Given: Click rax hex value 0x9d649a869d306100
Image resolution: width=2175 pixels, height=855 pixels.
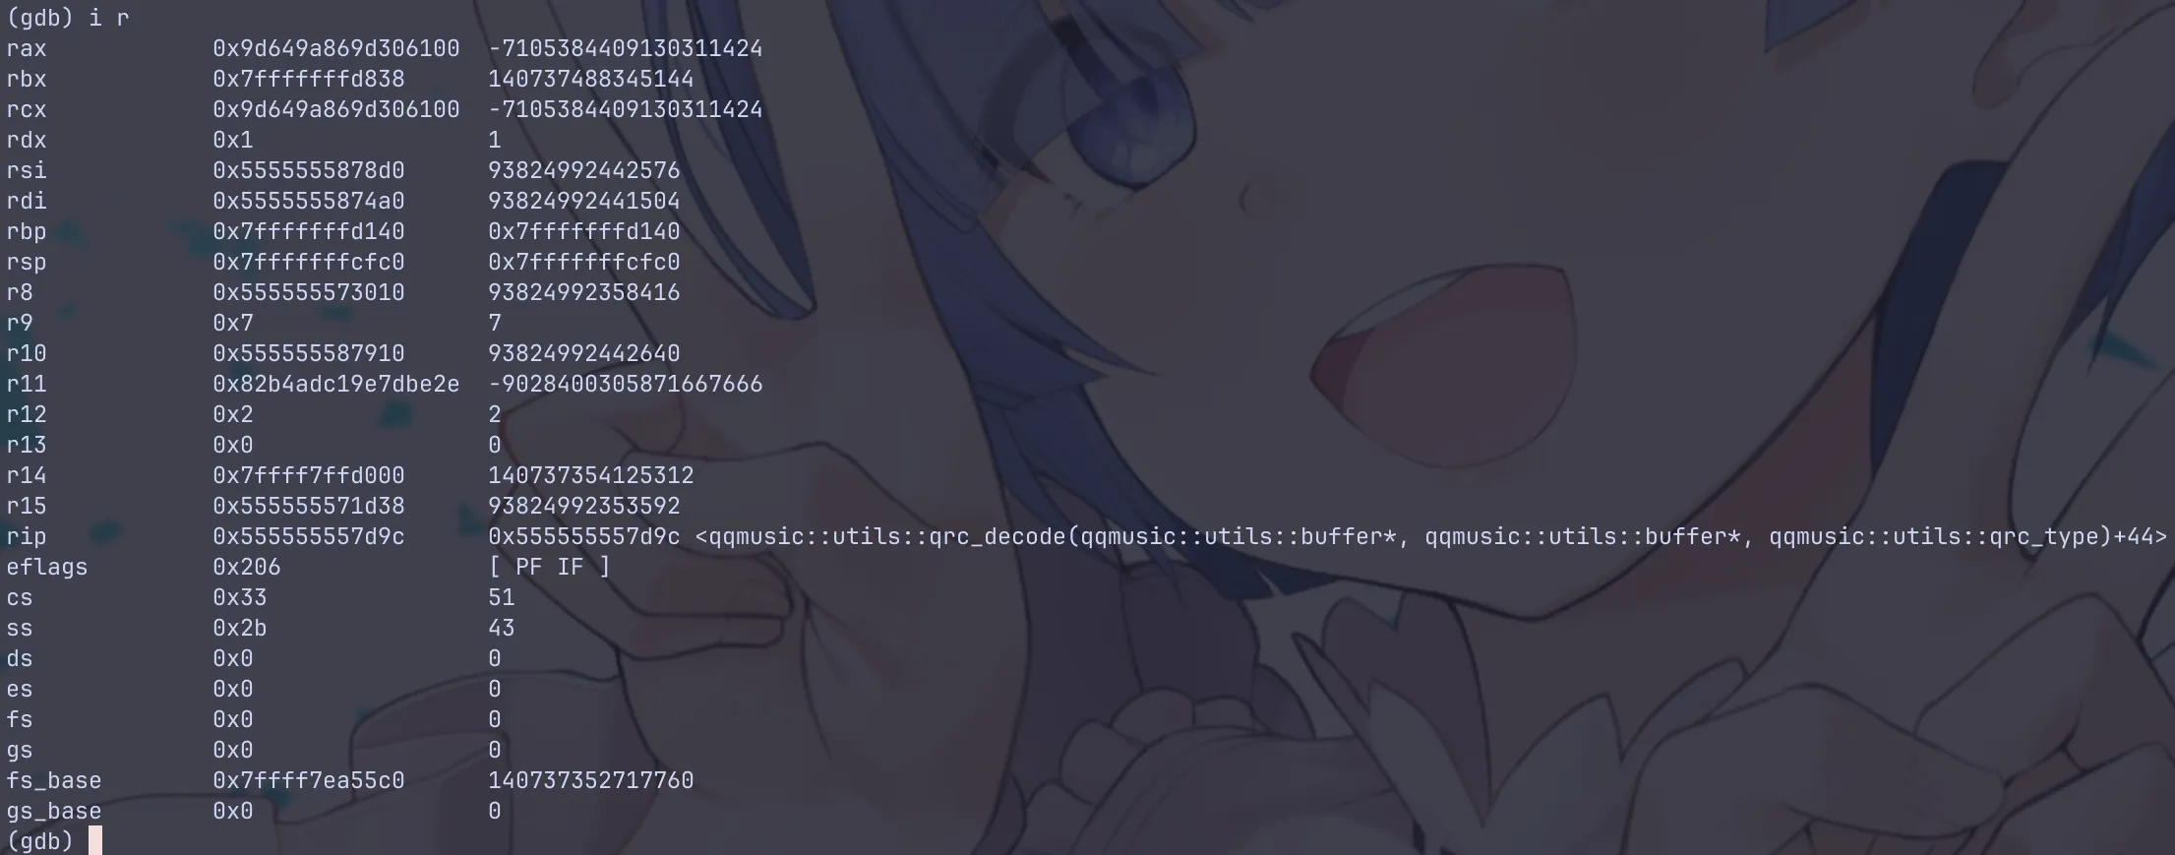Looking at the screenshot, I should (336, 48).
